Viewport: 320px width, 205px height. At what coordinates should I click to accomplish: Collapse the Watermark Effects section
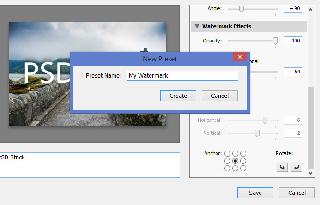197,26
